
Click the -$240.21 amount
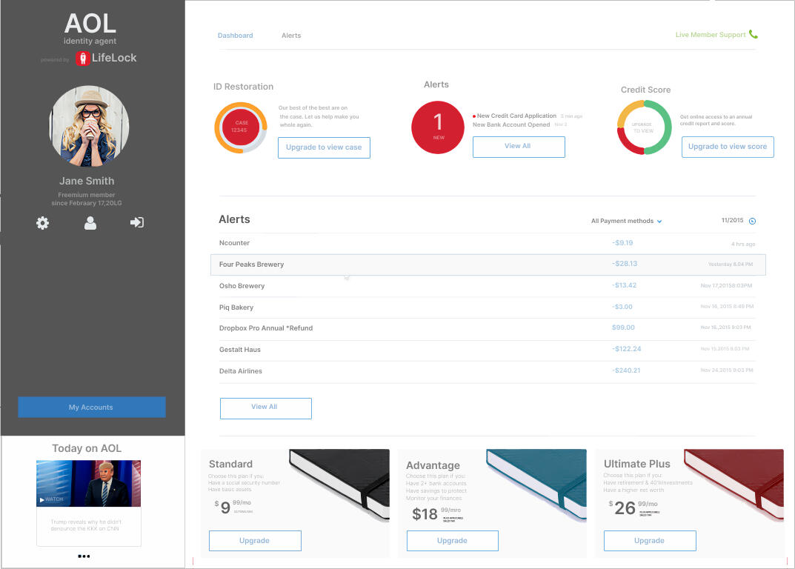point(626,370)
